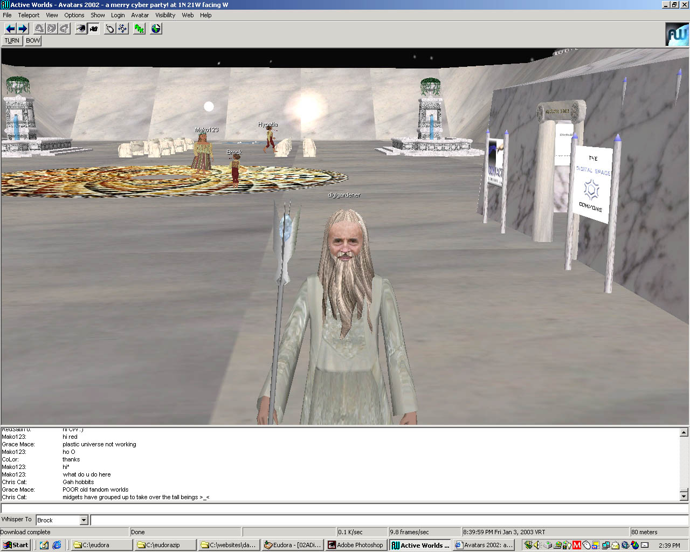Click the blue back arrow toolbar icon
Image resolution: width=690 pixels, height=552 pixels.
click(x=10, y=29)
